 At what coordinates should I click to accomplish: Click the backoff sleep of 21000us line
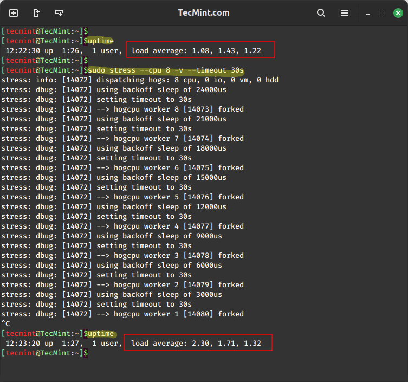[114, 119]
